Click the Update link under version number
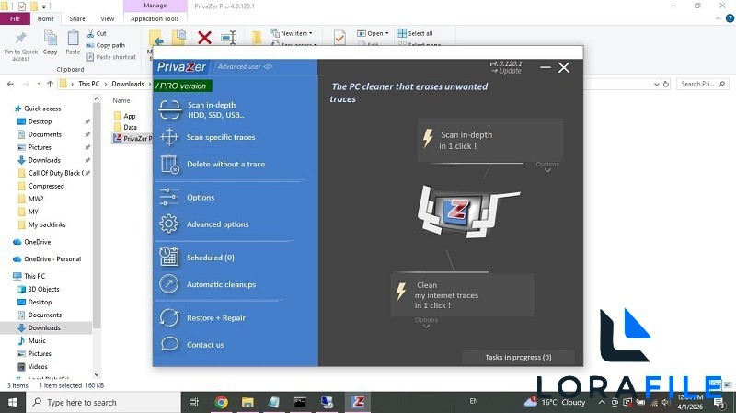 (506, 71)
